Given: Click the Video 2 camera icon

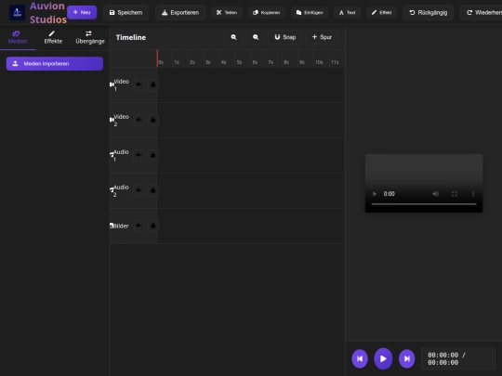Looking at the screenshot, I should pos(112,120).
